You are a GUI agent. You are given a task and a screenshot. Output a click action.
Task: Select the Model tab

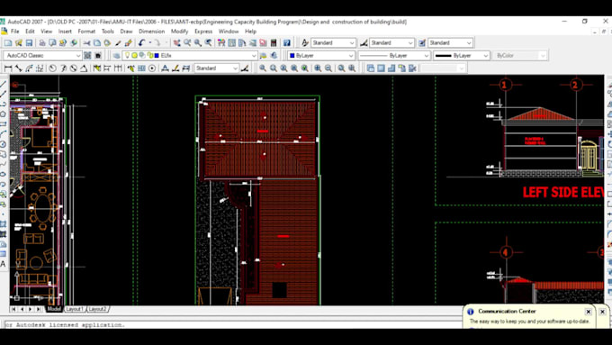(x=54, y=309)
